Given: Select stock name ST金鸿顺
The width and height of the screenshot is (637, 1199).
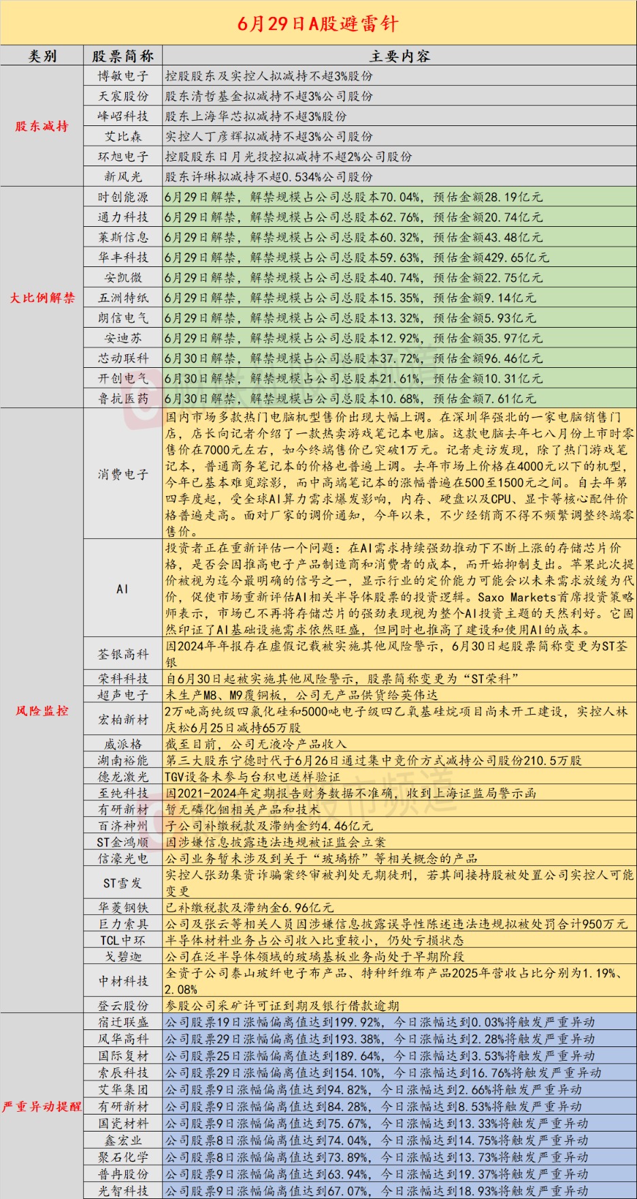Looking at the screenshot, I should (x=123, y=842).
